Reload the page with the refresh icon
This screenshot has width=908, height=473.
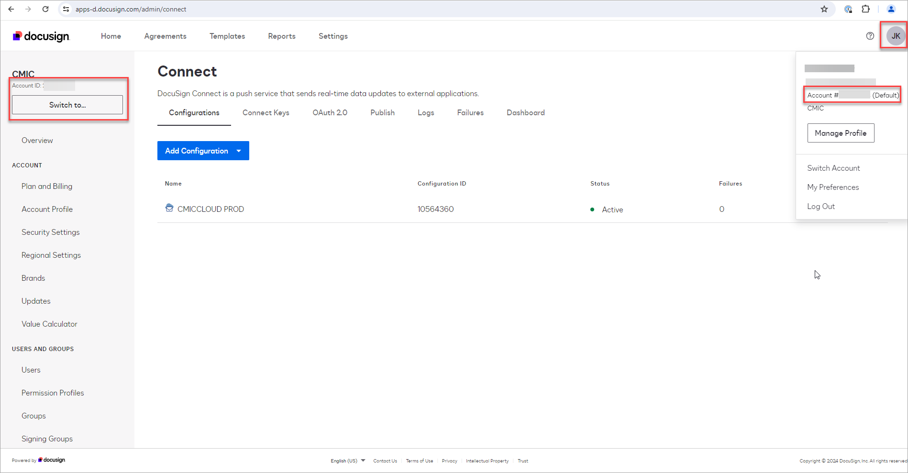pyautogui.click(x=45, y=9)
